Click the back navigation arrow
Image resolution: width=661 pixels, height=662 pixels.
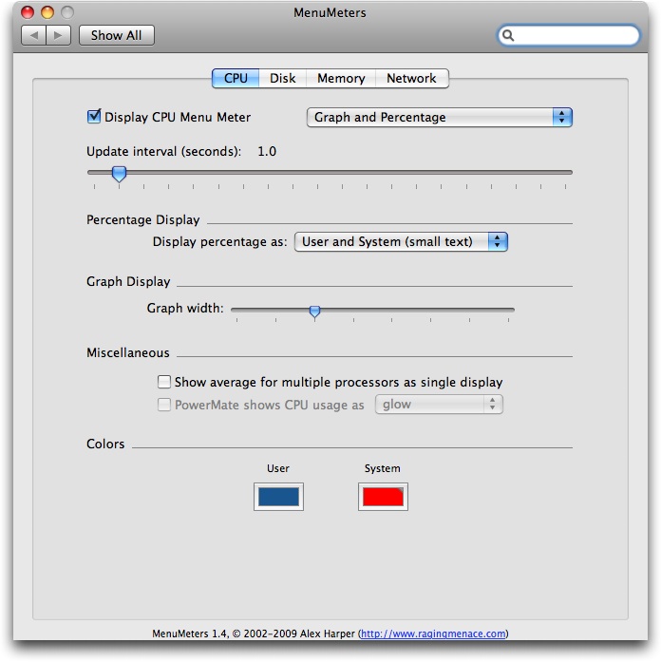tap(33, 35)
